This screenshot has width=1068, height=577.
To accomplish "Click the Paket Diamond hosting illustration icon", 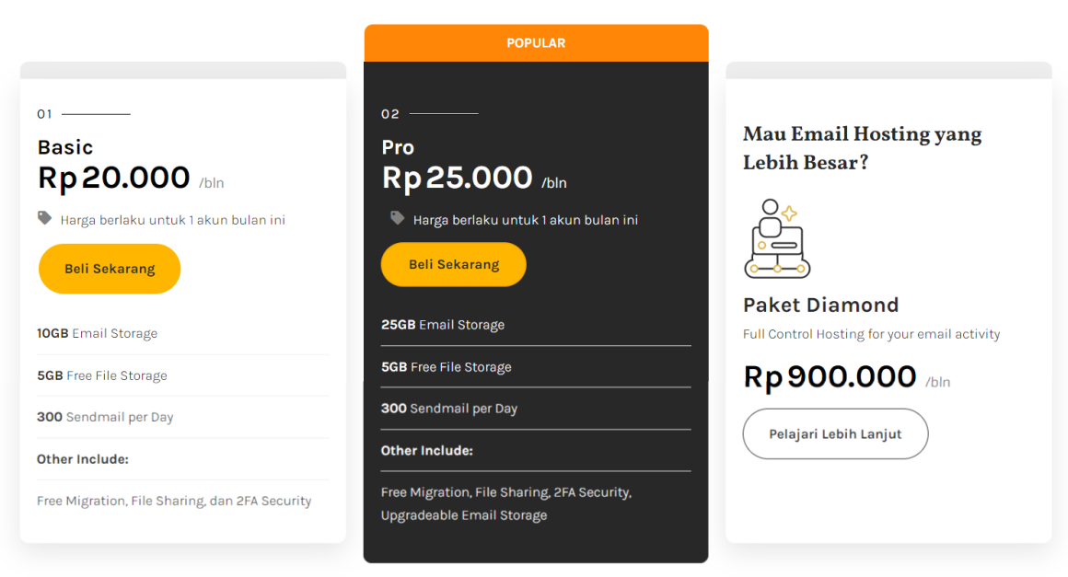I will (778, 237).
